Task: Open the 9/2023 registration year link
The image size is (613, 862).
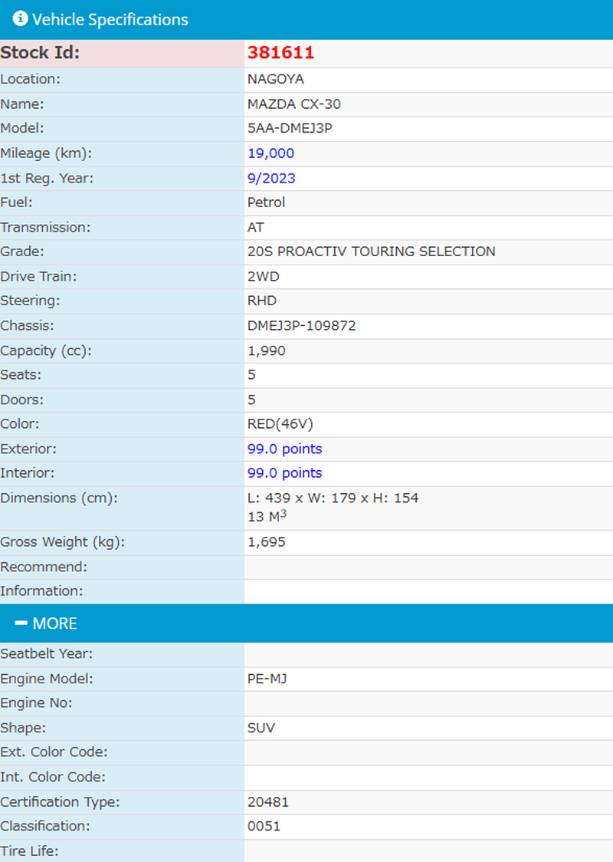Action: pos(271,178)
